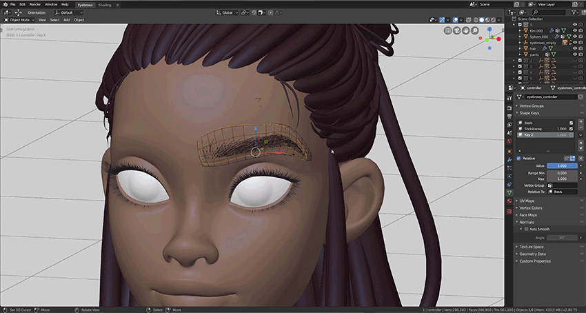Click the Range Min value field

(x=562, y=173)
